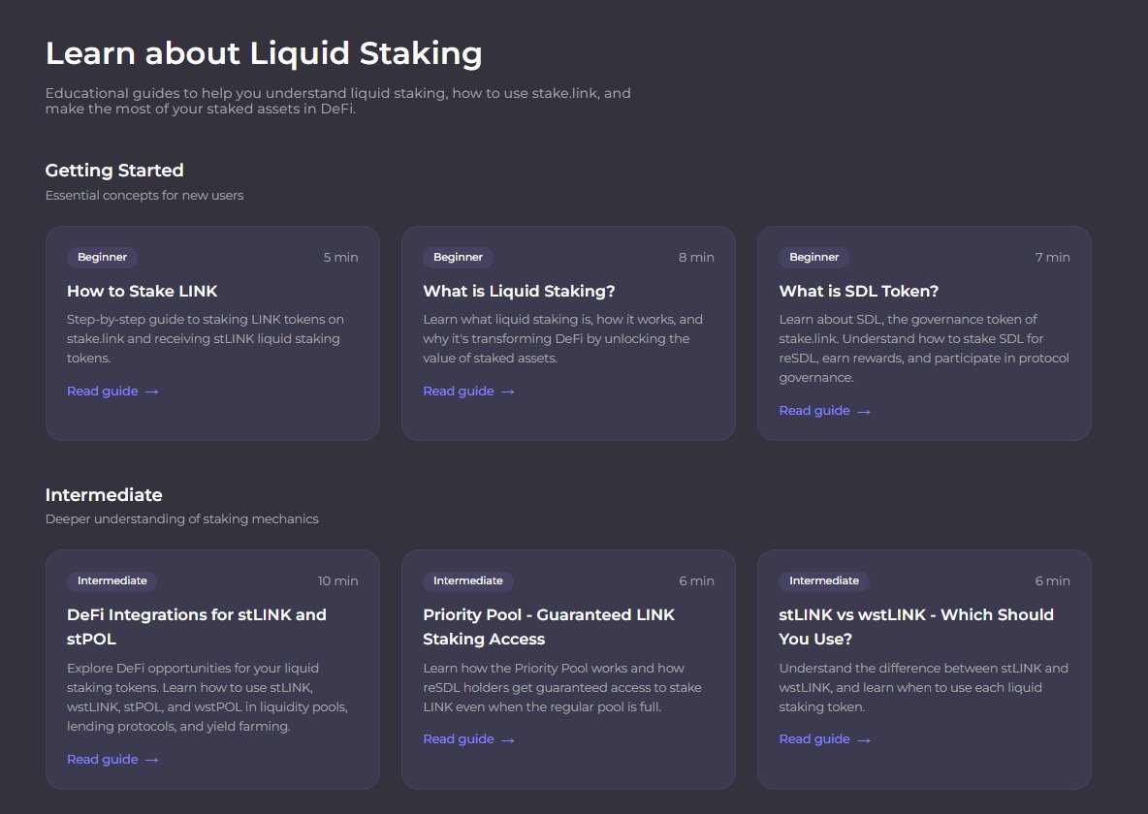This screenshot has height=814, width=1148.
Task: Click the 5 min reading time label
Action: 340,257
